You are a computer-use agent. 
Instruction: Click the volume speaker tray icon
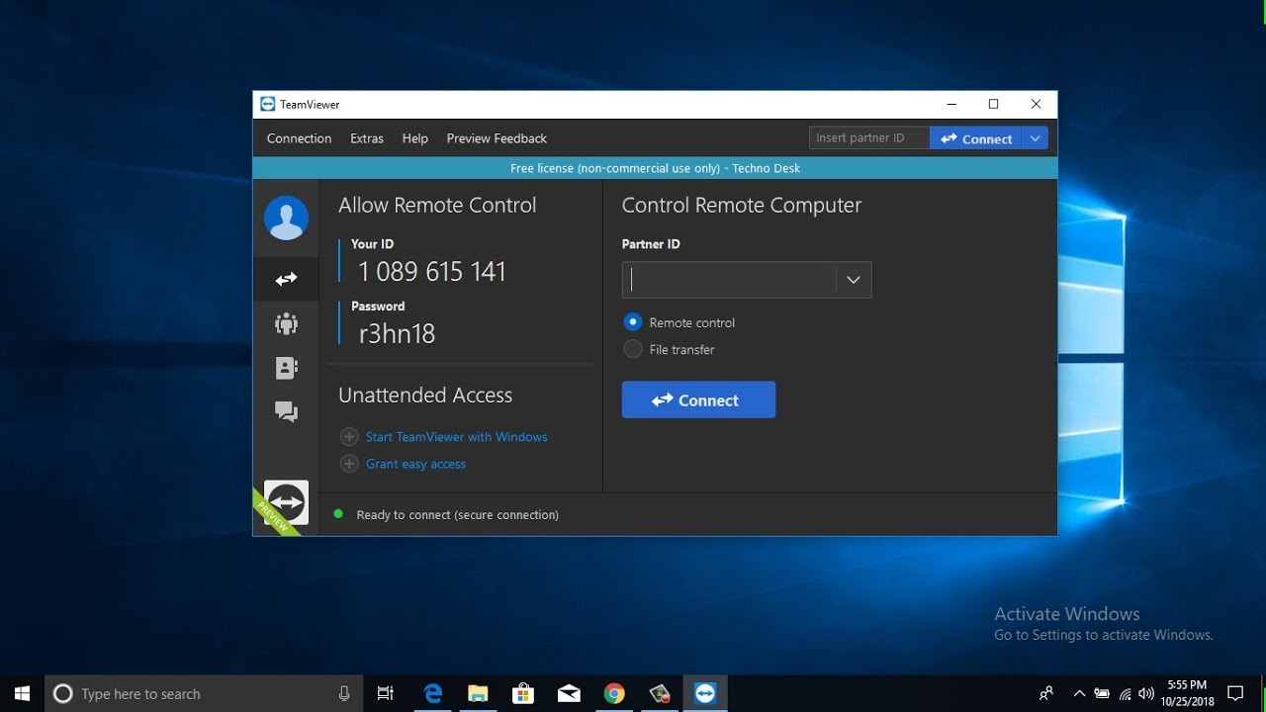coord(1146,694)
